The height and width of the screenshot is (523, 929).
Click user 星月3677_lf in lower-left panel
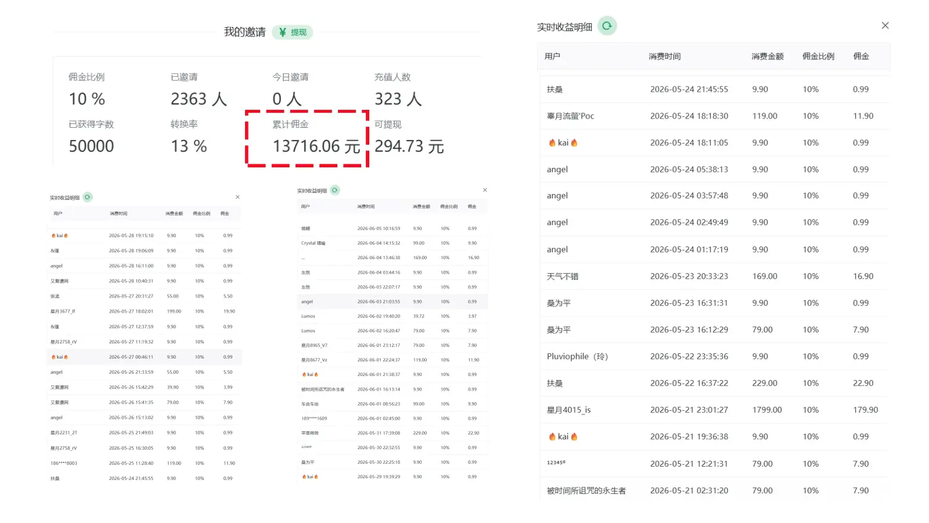click(x=63, y=311)
